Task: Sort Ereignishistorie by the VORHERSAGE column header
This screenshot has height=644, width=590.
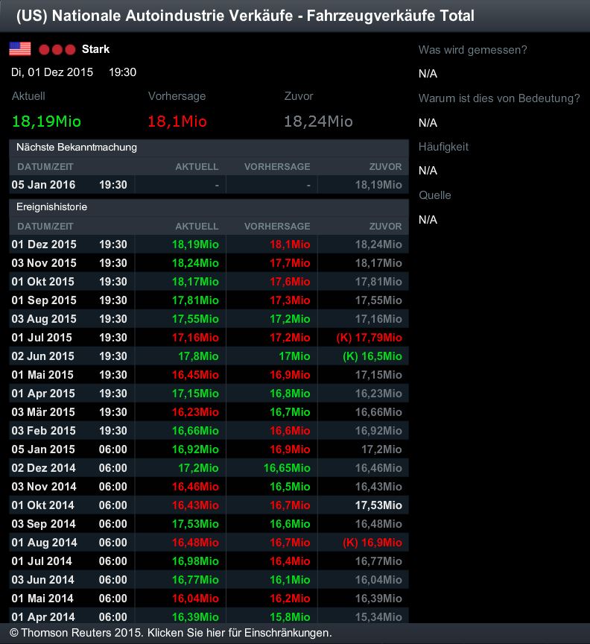Action: pos(277,227)
